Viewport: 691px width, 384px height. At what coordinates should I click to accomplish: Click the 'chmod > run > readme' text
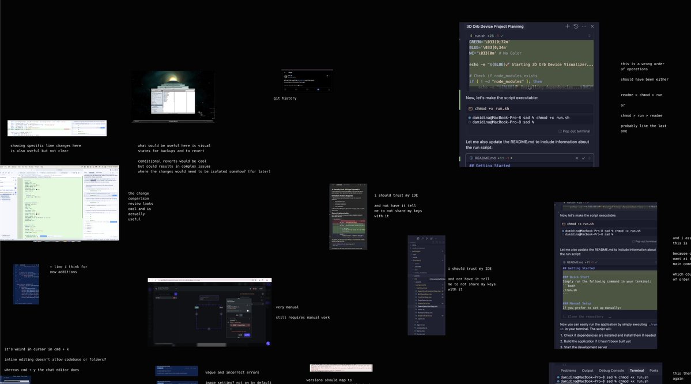[641, 116]
